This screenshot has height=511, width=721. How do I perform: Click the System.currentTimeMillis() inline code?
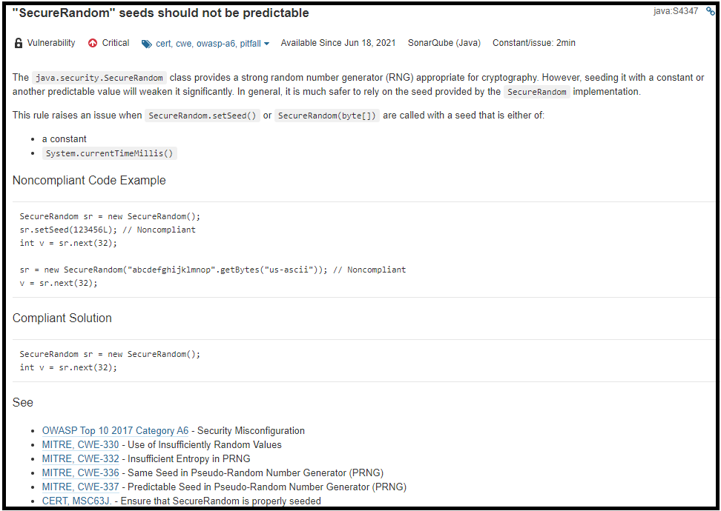pos(109,153)
